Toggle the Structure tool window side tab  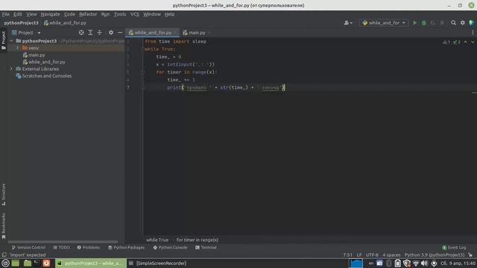click(x=3, y=194)
